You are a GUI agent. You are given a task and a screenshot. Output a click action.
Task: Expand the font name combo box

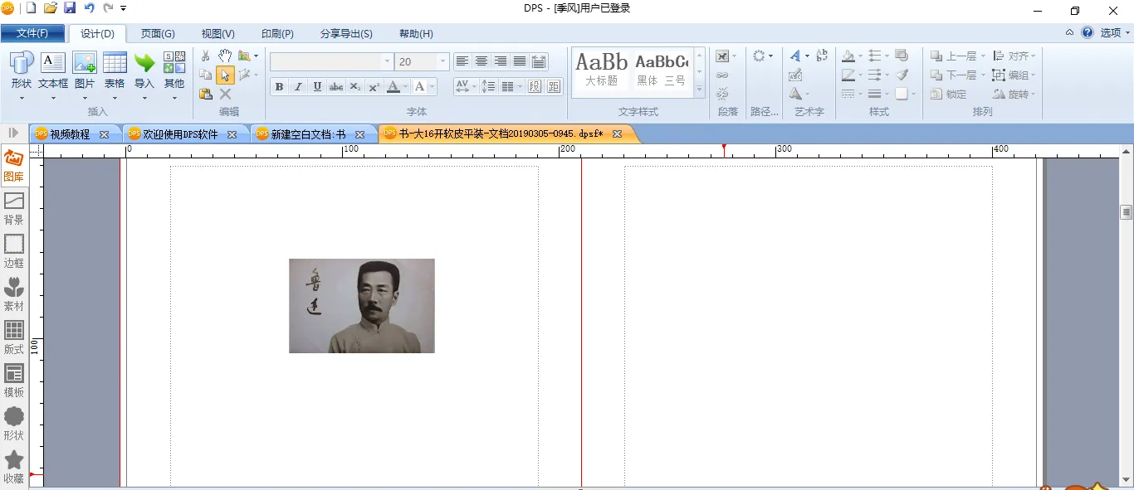(x=387, y=62)
